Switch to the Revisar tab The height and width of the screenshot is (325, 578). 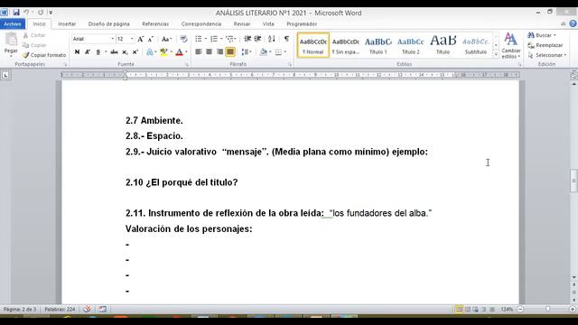click(242, 24)
